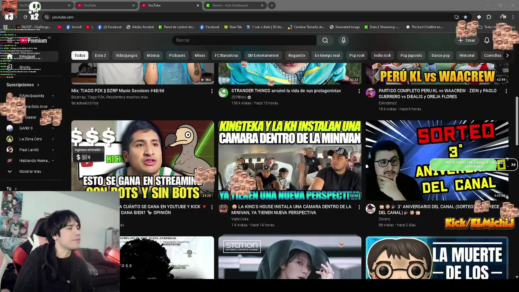Select the Videojuegos filter chip
Viewport: 519px width, 292px height.
[127, 56]
